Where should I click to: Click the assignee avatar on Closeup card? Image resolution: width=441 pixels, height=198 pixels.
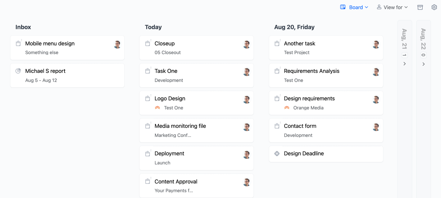247,45
